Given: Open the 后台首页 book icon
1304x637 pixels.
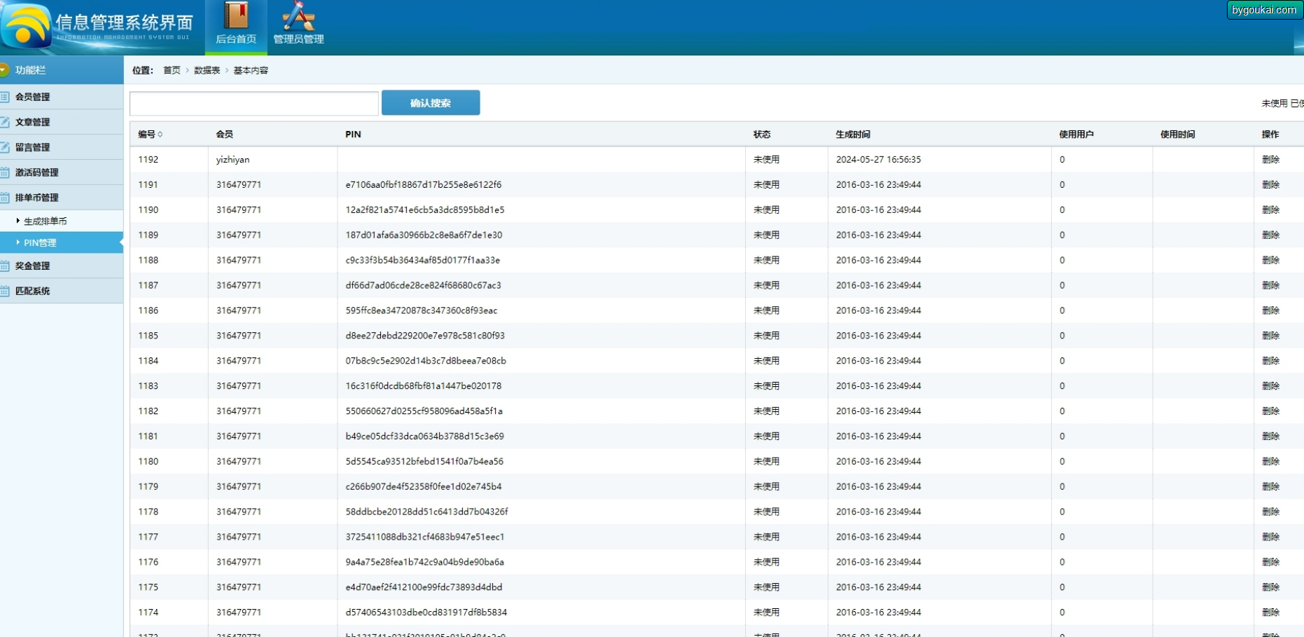Looking at the screenshot, I should click(x=236, y=15).
